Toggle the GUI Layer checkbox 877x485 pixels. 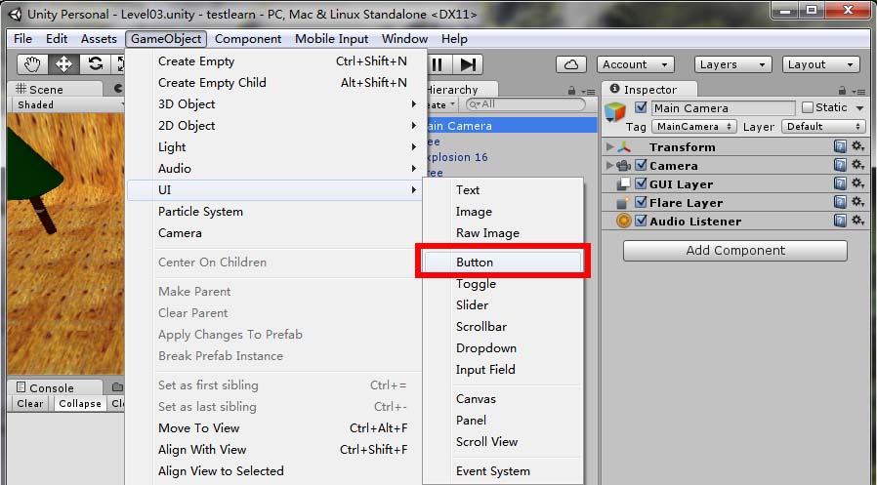[641, 183]
